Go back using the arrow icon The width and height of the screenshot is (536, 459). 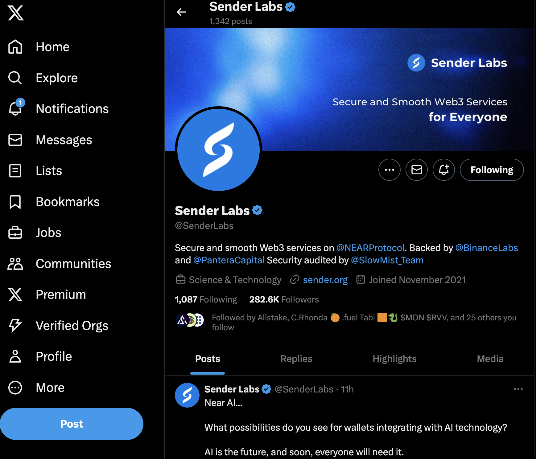click(x=181, y=12)
